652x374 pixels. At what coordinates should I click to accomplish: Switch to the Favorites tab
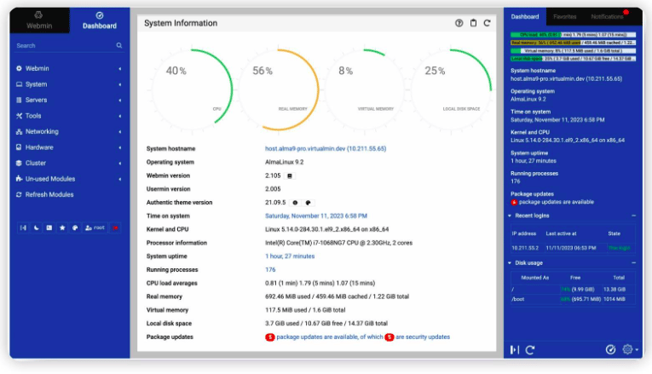(x=565, y=17)
